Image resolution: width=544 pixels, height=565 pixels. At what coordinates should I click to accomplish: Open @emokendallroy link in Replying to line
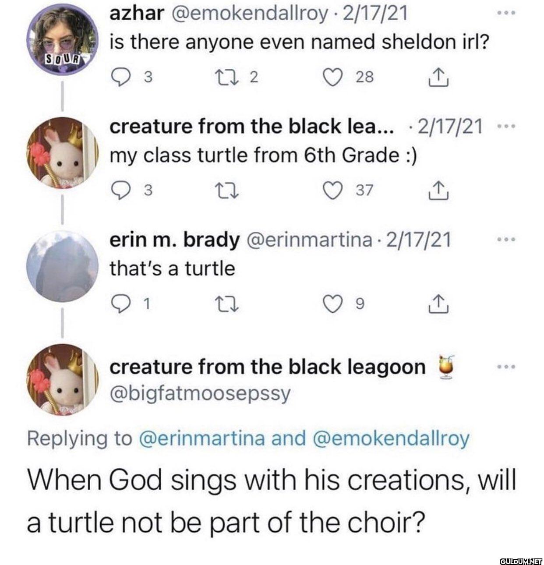(x=390, y=438)
